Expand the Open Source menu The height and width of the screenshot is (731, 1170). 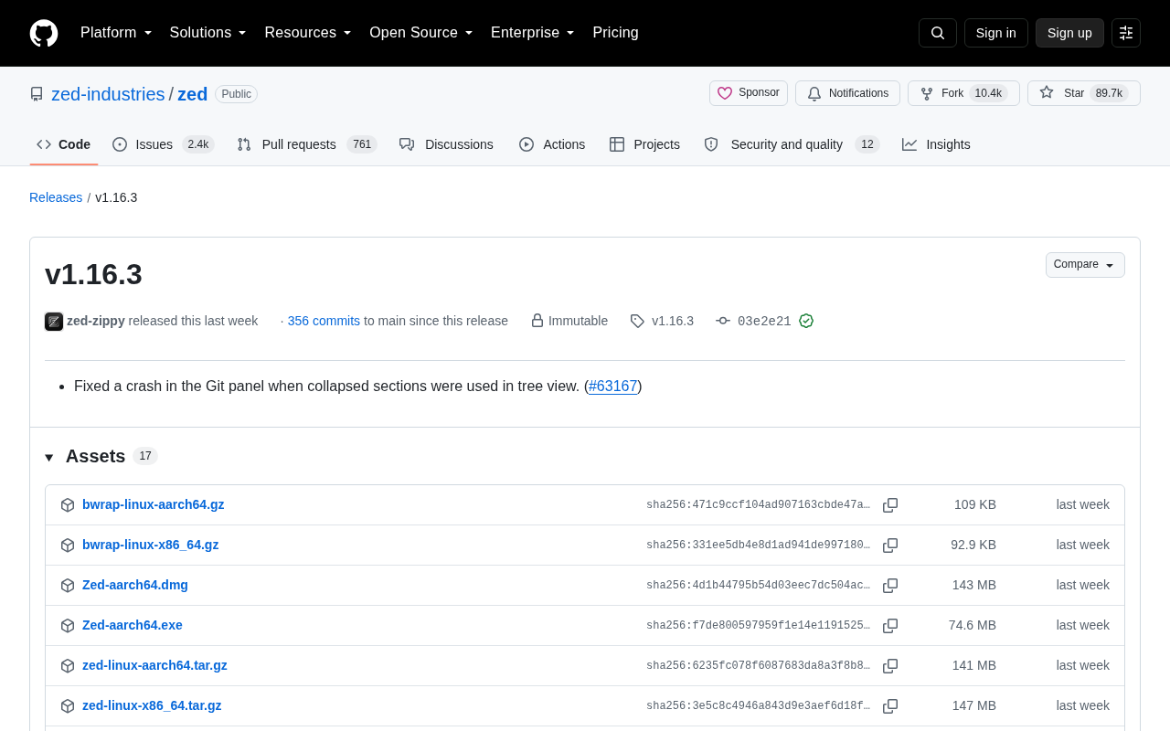421,33
